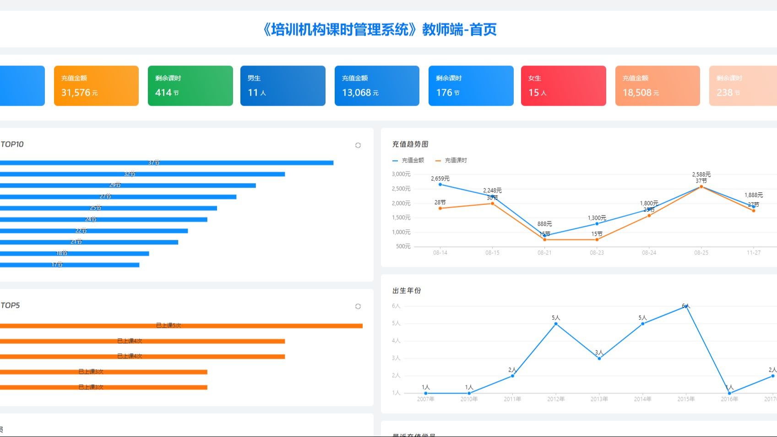
Task: Click the 2010年 1人 birth-year point
Action: [469, 393]
